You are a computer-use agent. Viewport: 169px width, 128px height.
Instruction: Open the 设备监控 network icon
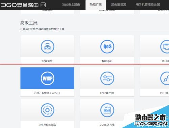pyautogui.click(x=47, y=47)
